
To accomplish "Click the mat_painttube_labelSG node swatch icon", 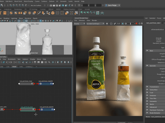I will click(42, 109).
